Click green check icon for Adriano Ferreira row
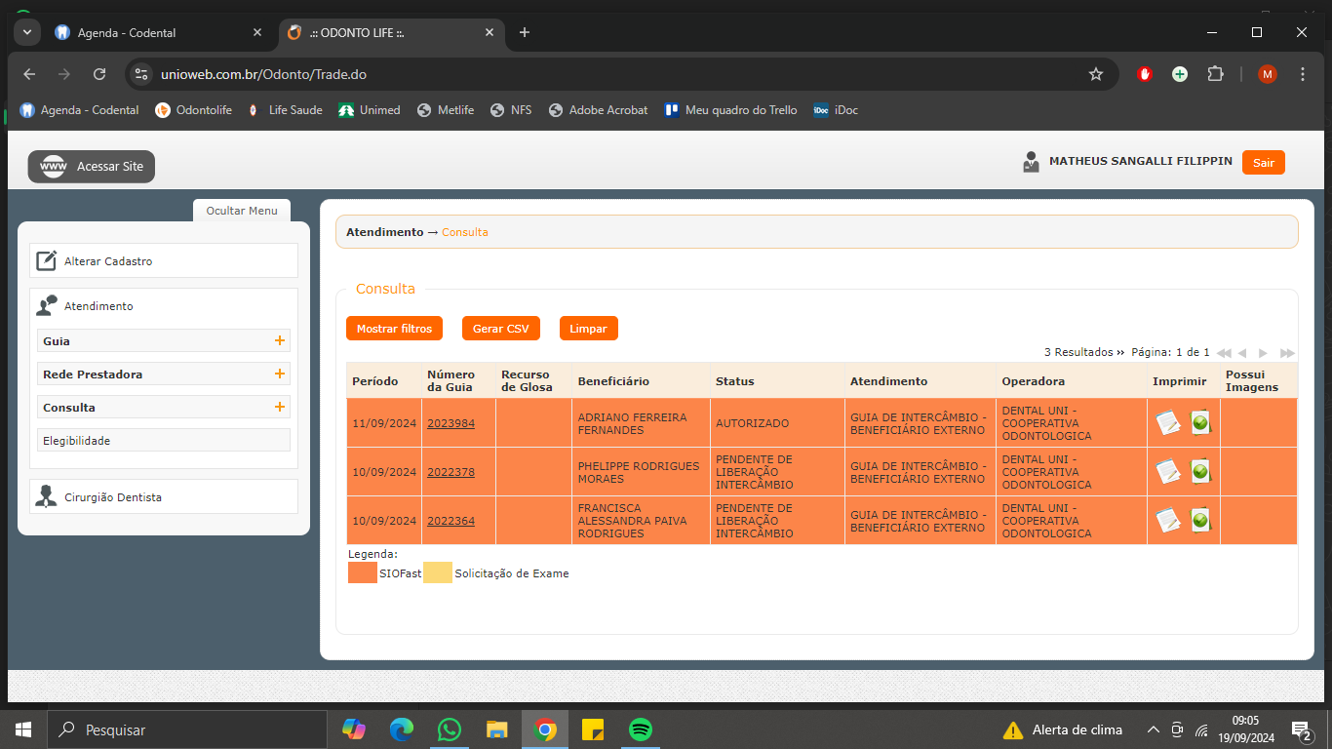This screenshot has height=749, width=1332. pyautogui.click(x=1200, y=423)
